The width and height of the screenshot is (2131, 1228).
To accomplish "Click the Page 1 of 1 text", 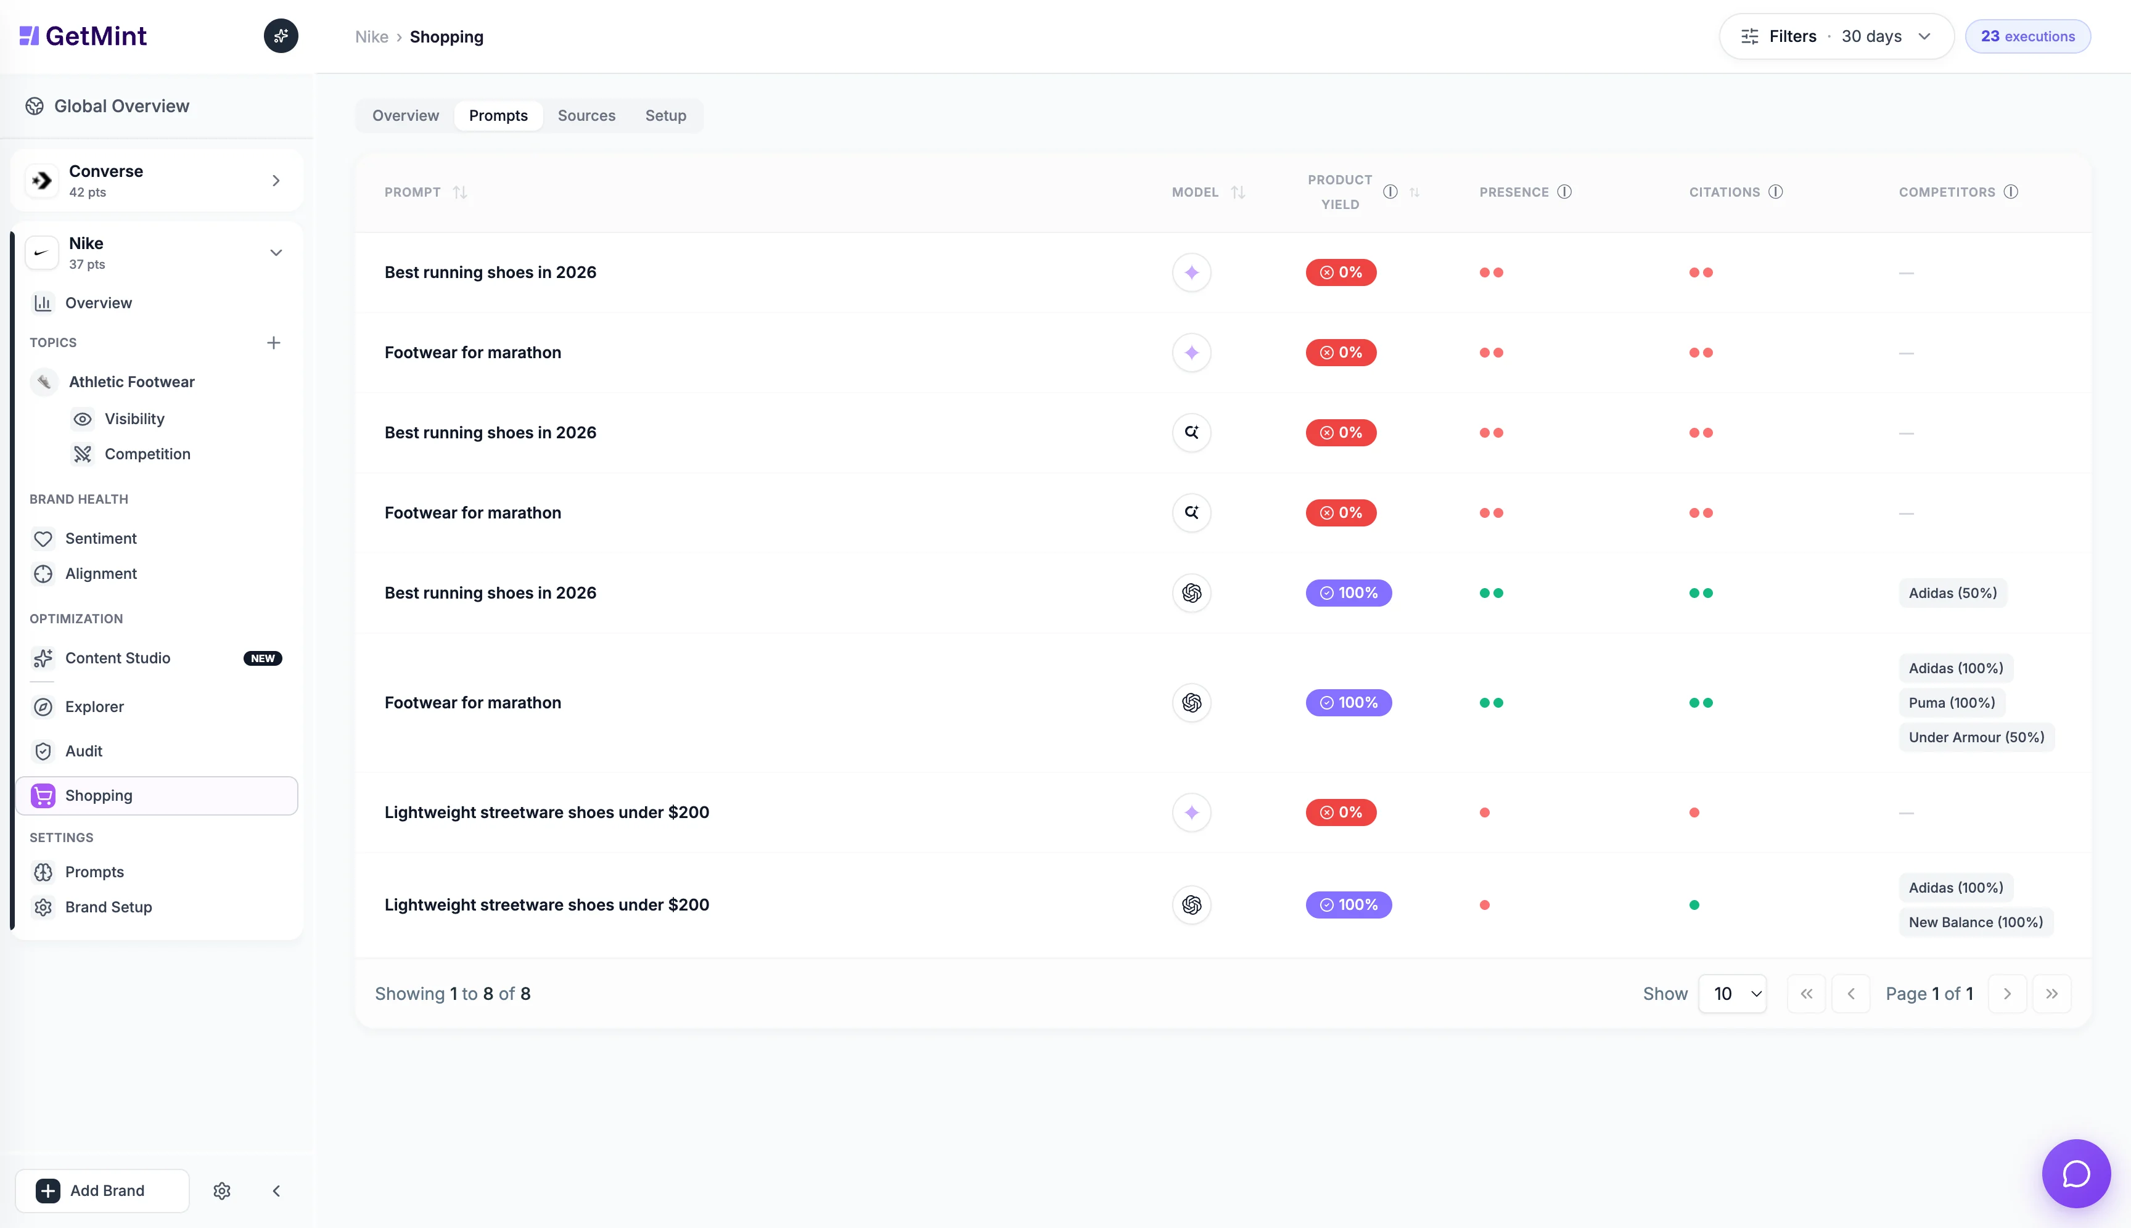I will [1929, 994].
